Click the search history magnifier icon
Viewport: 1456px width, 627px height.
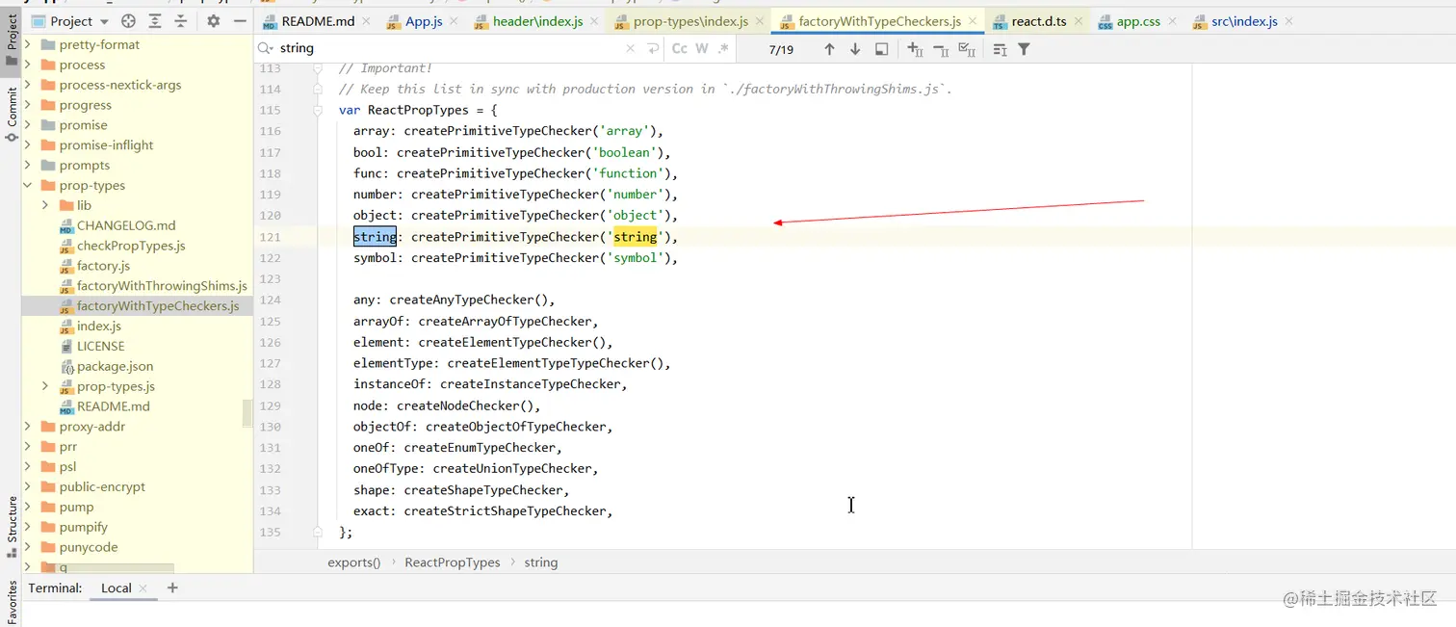tap(266, 48)
